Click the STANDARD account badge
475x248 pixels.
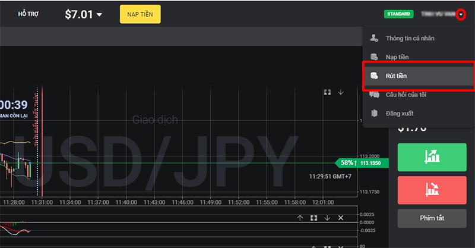[x=398, y=14]
